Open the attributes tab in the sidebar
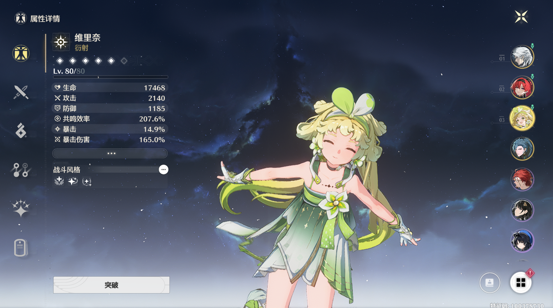The height and width of the screenshot is (308, 553). pyautogui.click(x=21, y=54)
